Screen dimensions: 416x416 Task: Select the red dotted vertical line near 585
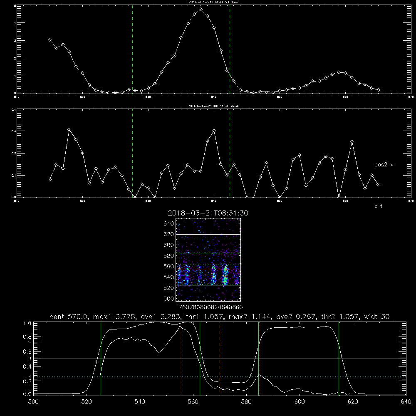[x=260, y=358]
